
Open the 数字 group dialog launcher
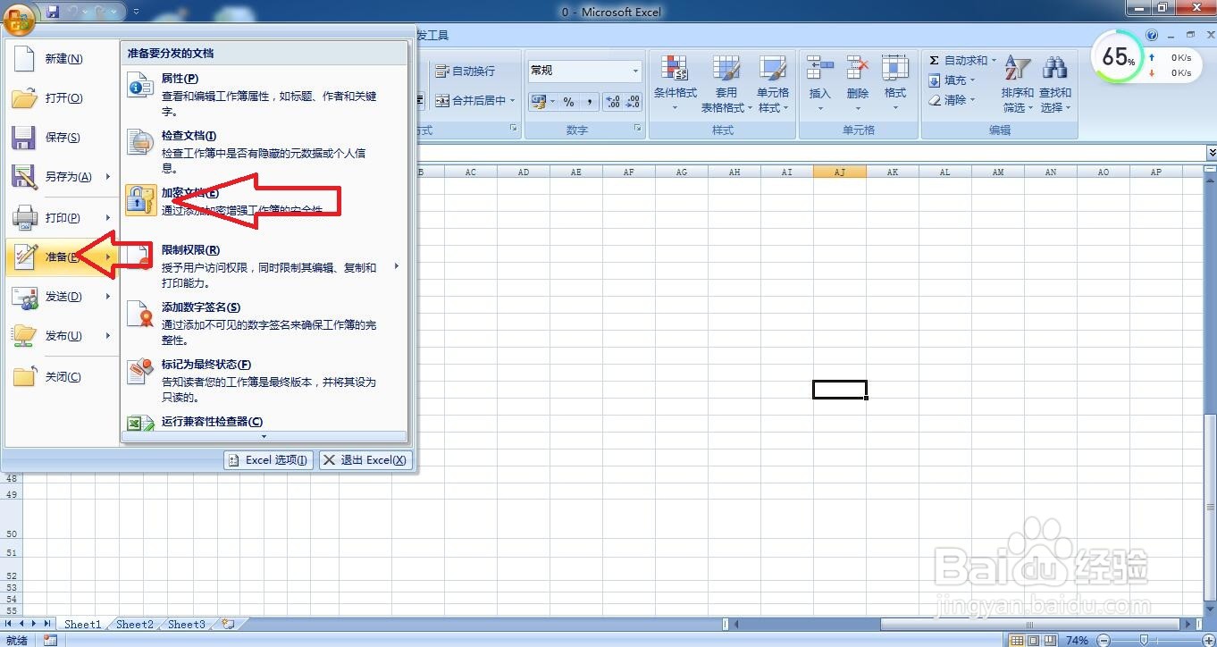coord(637,129)
